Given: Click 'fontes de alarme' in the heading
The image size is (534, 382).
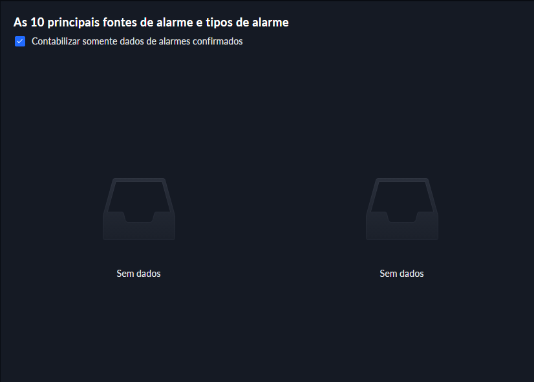Looking at the screenshot, I should tap(148, 23).
